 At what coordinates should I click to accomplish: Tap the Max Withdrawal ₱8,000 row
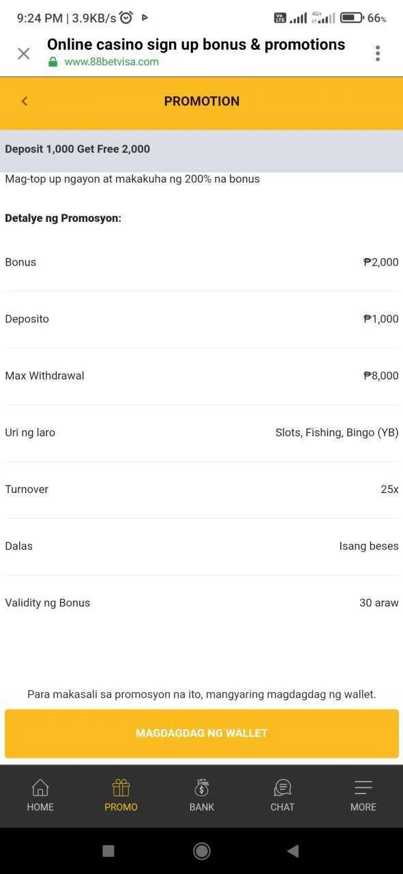coord(202,376)
